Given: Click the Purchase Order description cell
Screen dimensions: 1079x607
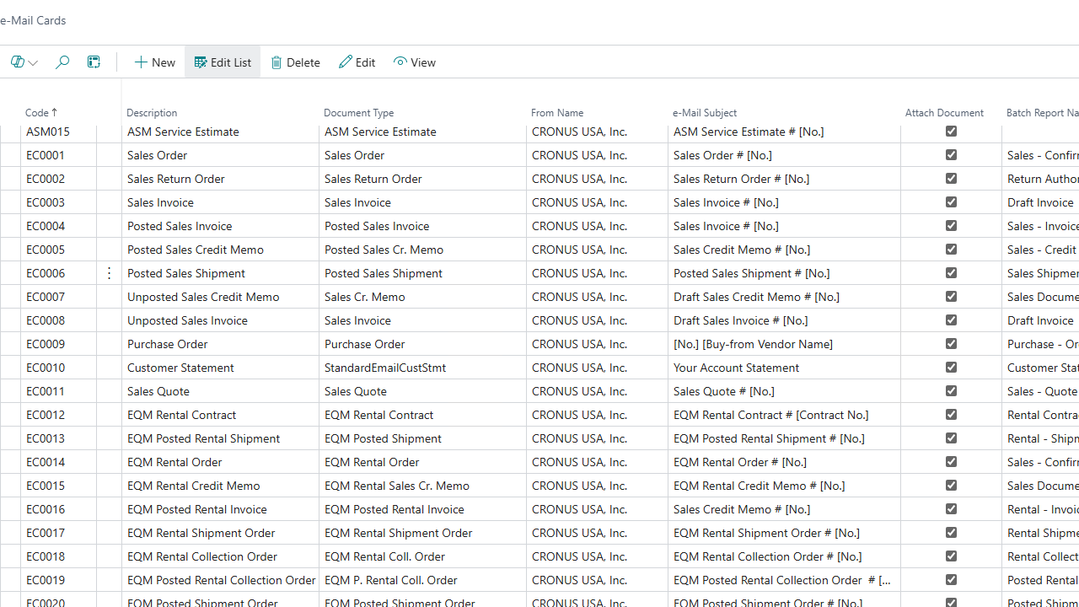Looking at the screenshot, I should click(168, 344).
